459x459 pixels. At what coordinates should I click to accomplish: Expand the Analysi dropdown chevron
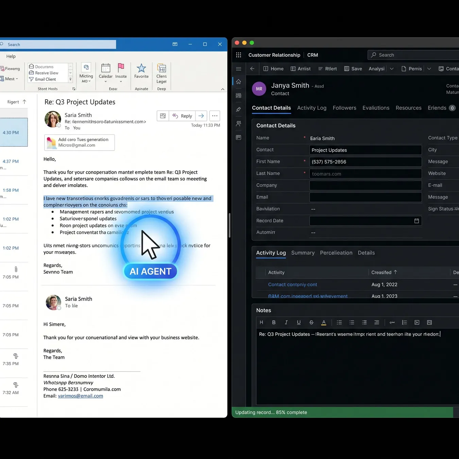[x=392, y=69]
